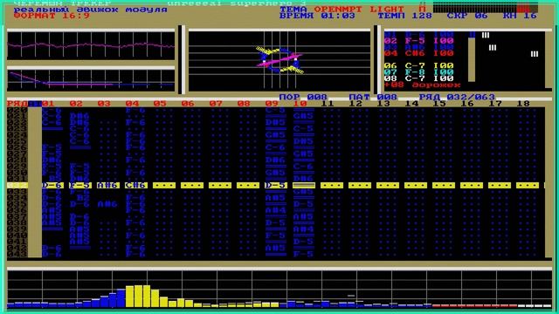Select channel header 03
Viewport: 559px width, 314px height.
tap(104, 104)
